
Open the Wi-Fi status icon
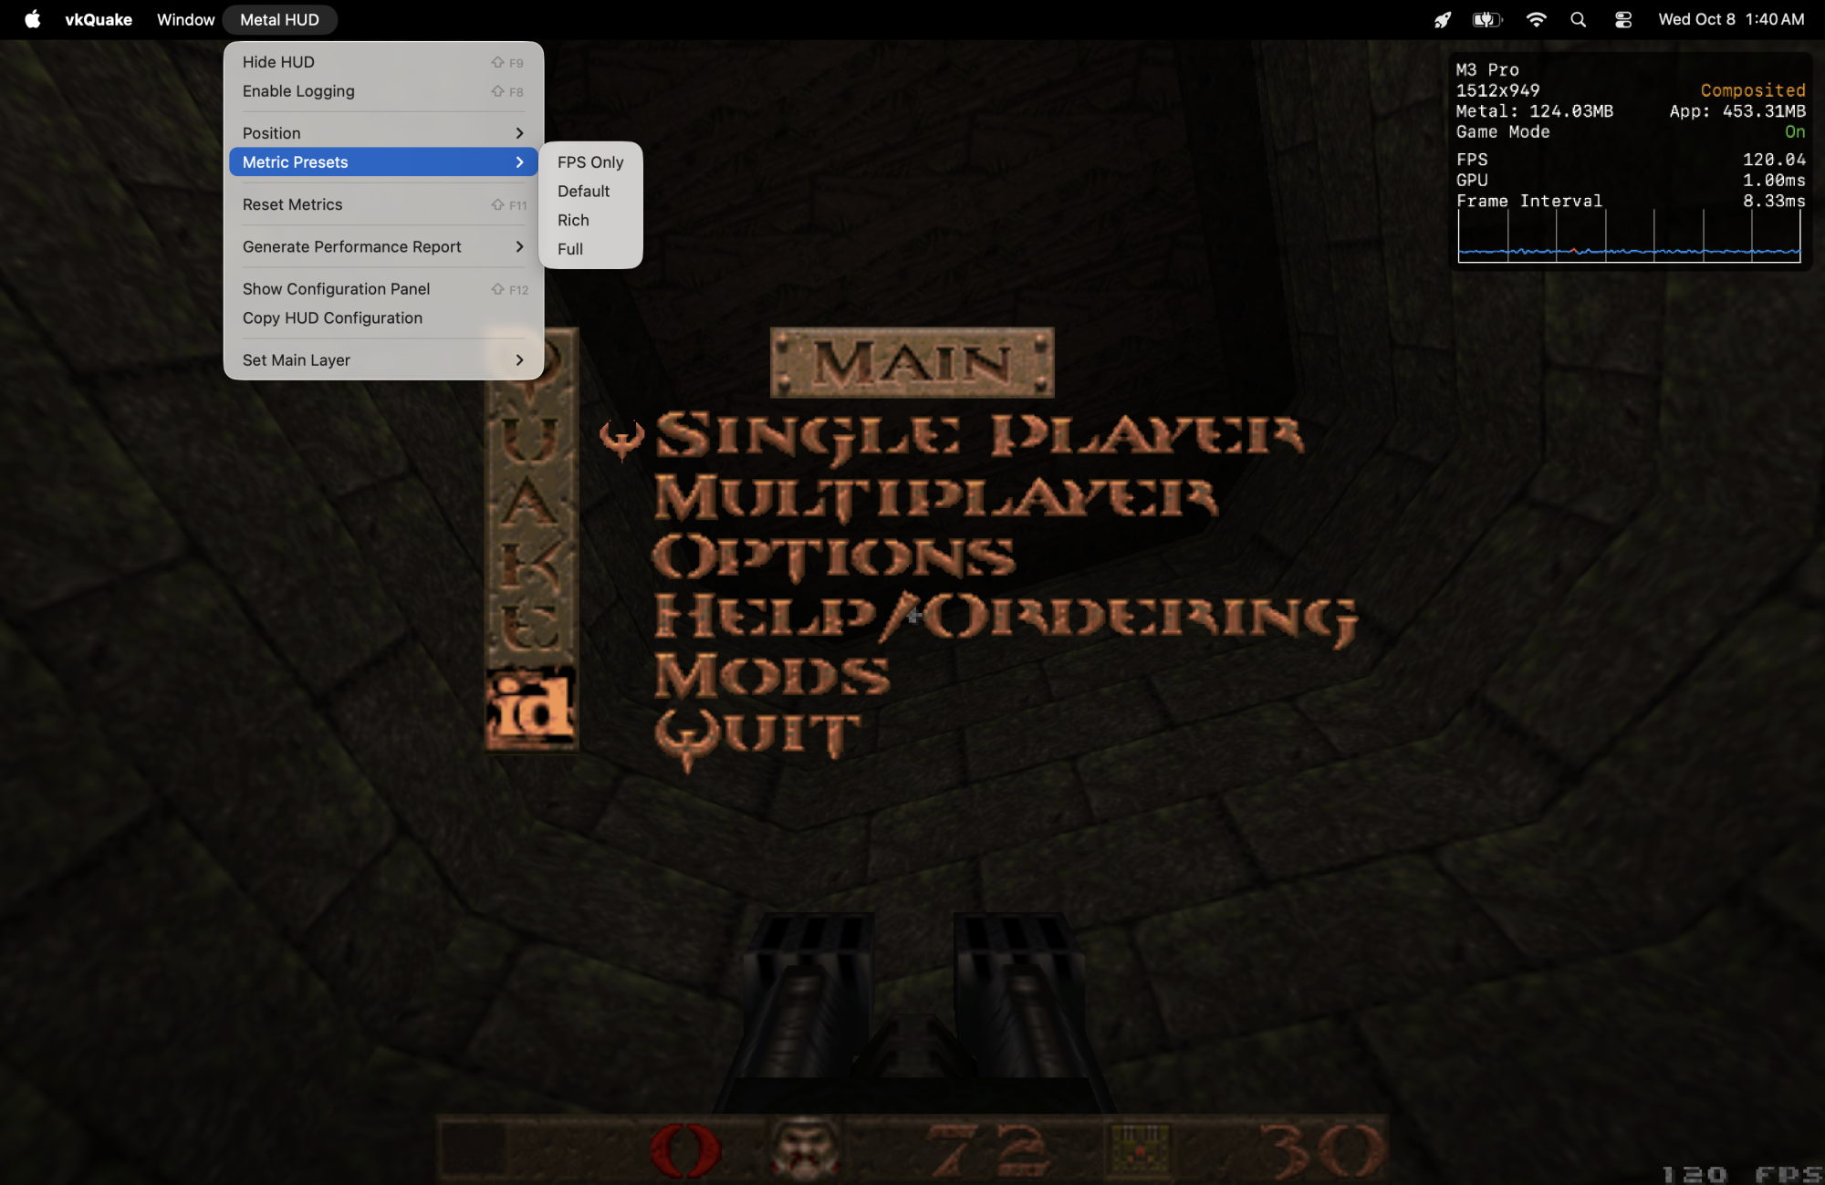pos(1536,19)
